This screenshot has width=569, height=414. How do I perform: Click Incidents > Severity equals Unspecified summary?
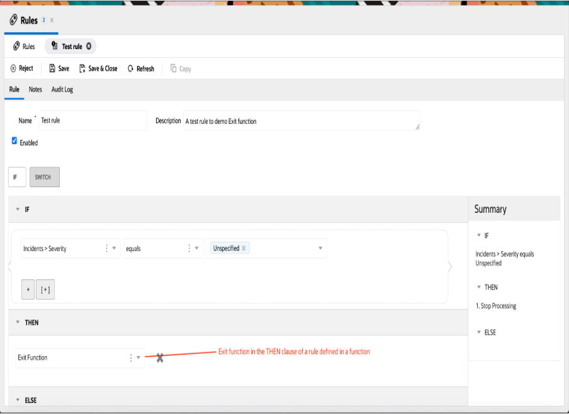coord(504,259)
